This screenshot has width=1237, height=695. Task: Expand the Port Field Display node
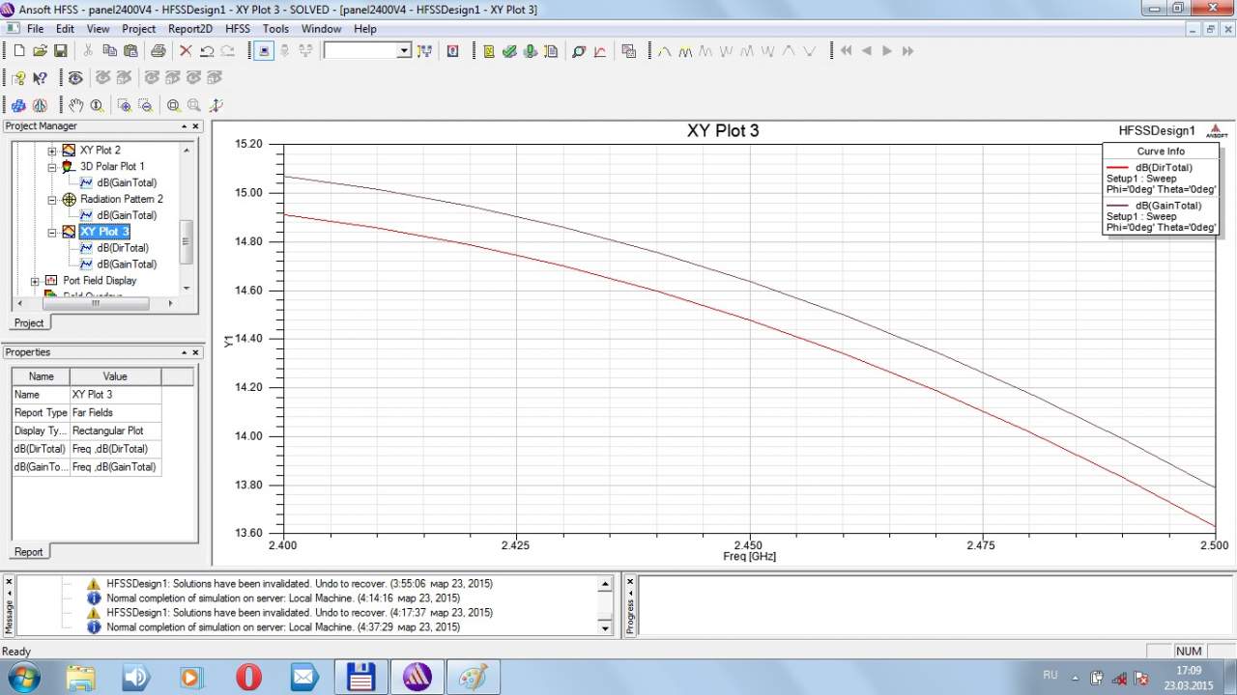[36, 281]
